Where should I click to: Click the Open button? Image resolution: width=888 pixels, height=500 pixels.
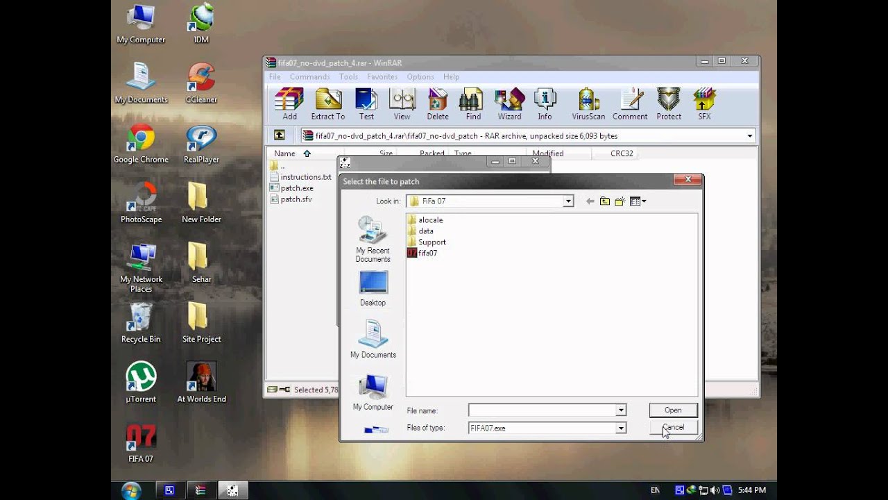click(673, 410)
